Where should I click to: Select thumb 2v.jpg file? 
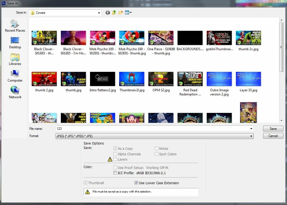coord(248,41)
